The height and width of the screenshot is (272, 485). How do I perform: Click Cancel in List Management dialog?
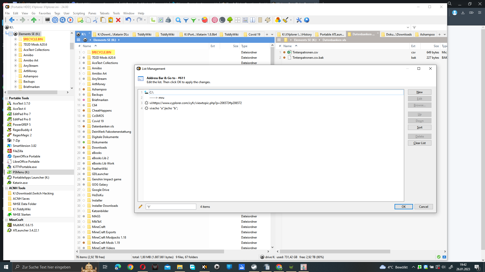[424, 207]
